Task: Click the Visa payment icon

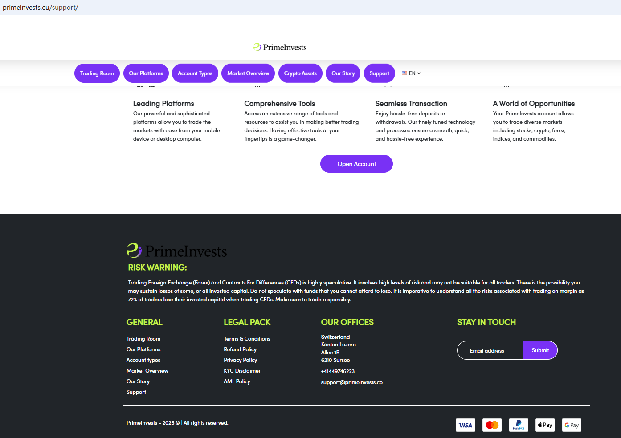Action: (466, 425)
